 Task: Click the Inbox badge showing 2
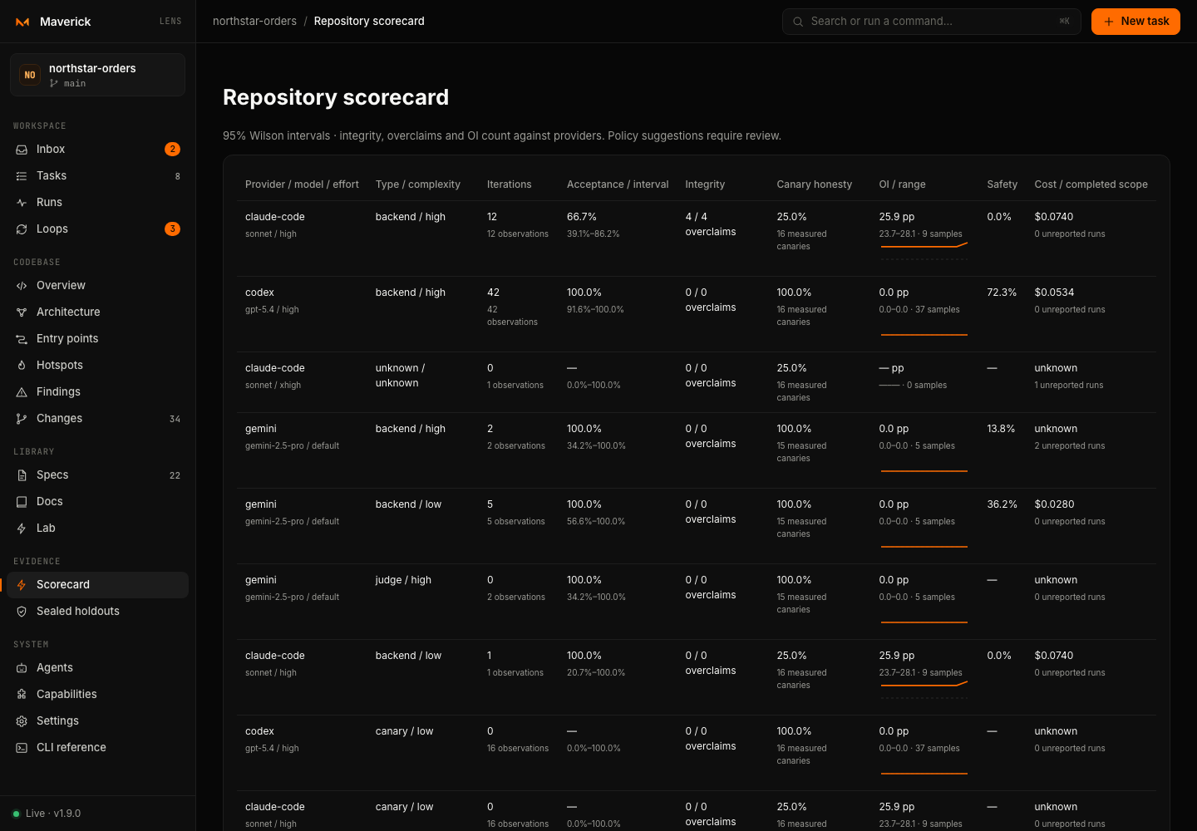point(172,150)
